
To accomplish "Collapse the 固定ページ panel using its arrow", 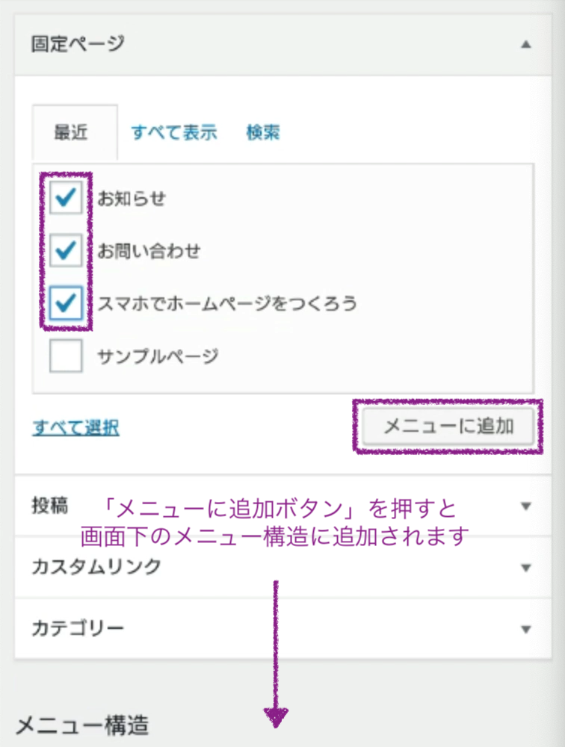I will tap(525, 44).
